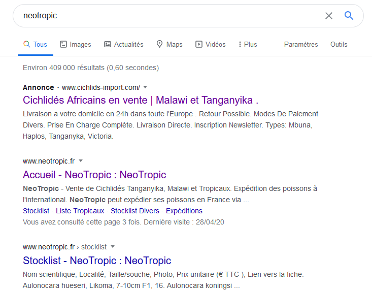
Task: Expand dropdown arrow beside www.neotropic.fr
Action: [81, 161]
